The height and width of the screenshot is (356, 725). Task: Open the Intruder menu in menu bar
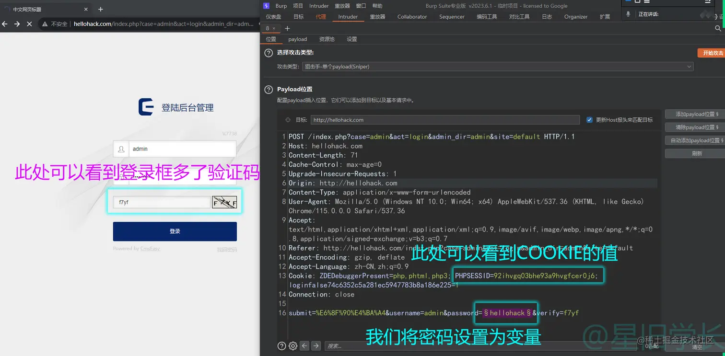[319, 6]
